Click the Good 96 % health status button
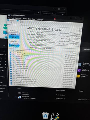This screenshot has height=120, width=90. click(14, 36)
